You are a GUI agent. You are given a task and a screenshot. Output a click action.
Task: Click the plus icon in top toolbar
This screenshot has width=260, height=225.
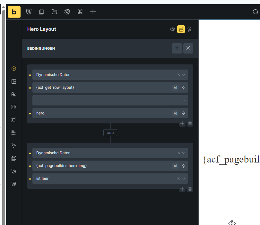pyautogui.click(x=93, y=12)
